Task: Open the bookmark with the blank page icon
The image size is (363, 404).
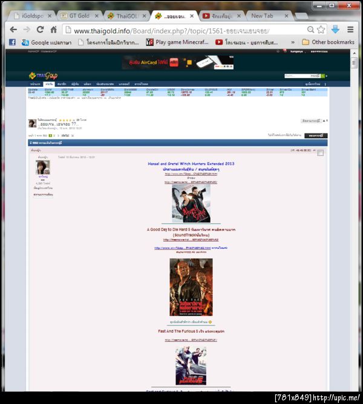Action: click(108, 42)
